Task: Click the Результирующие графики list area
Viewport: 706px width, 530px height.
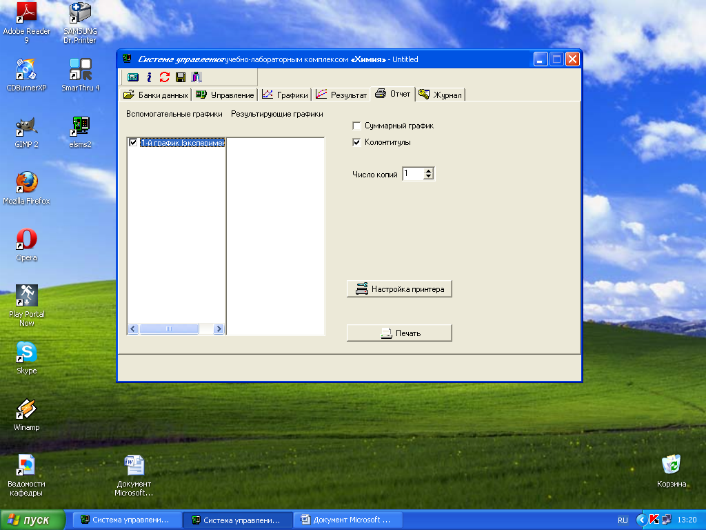Action: [276, 236]
